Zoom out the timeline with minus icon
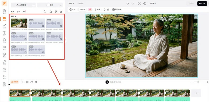The image size is (209, 102). pyautogui.click(x=192, y=82)
